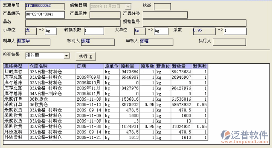Select the 采购订单 row dated 2009-11-13
The width and height of the screenshot is (272, 148).
click(x=105, y=105)
